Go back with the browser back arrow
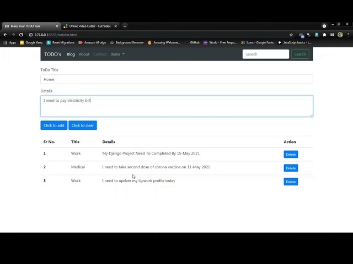Viewport: 353px width, 264px height. [6, 35]
